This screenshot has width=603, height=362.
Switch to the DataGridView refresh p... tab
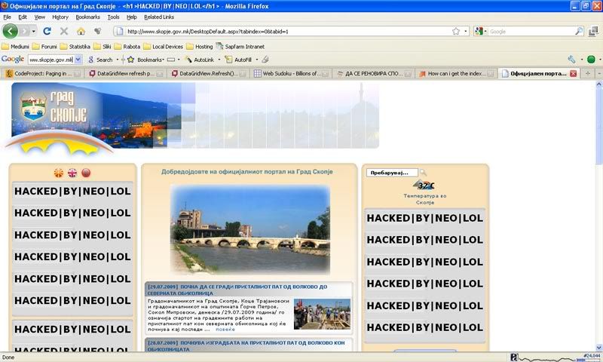click(126, 73)
